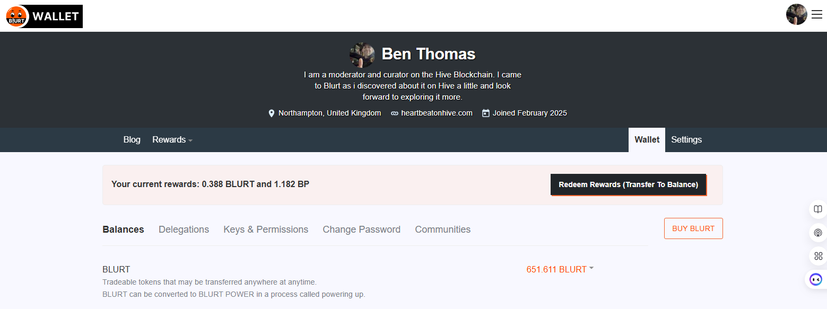
Task: Open Keys & Permissions tab
Action: tap(265, 229)
